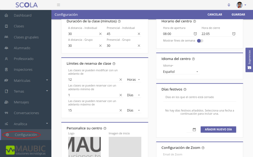Click the Logo image thumbnail
253x157 pixels.
coord(84,147)
